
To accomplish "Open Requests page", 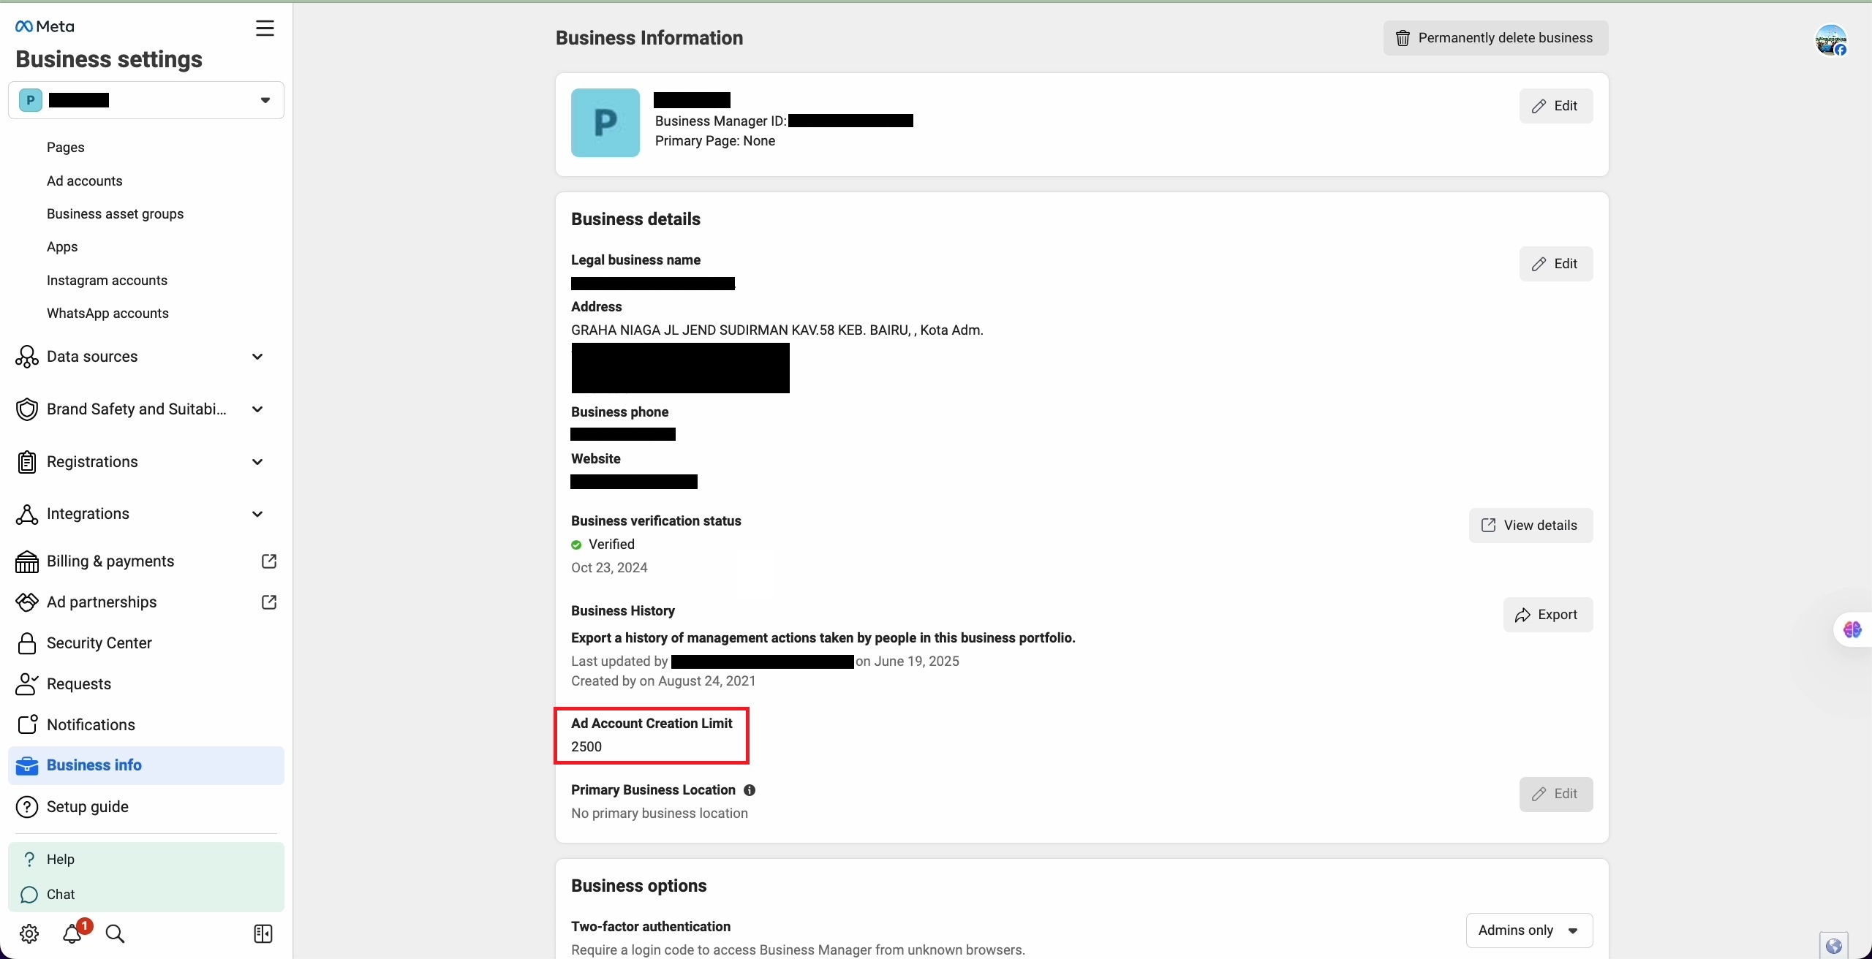I will pyautogui.click(x=79, y=684).
